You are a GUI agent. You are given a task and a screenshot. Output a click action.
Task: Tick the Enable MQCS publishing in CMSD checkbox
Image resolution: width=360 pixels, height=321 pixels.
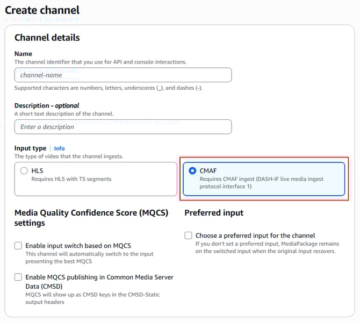(18, 277)
